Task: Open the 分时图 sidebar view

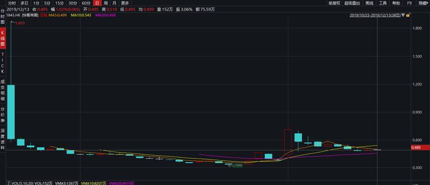Action: click(x=3, y=17)
